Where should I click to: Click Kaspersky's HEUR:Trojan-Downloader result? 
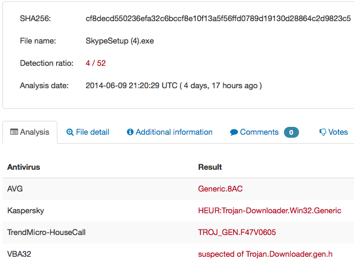pos(269,211)
